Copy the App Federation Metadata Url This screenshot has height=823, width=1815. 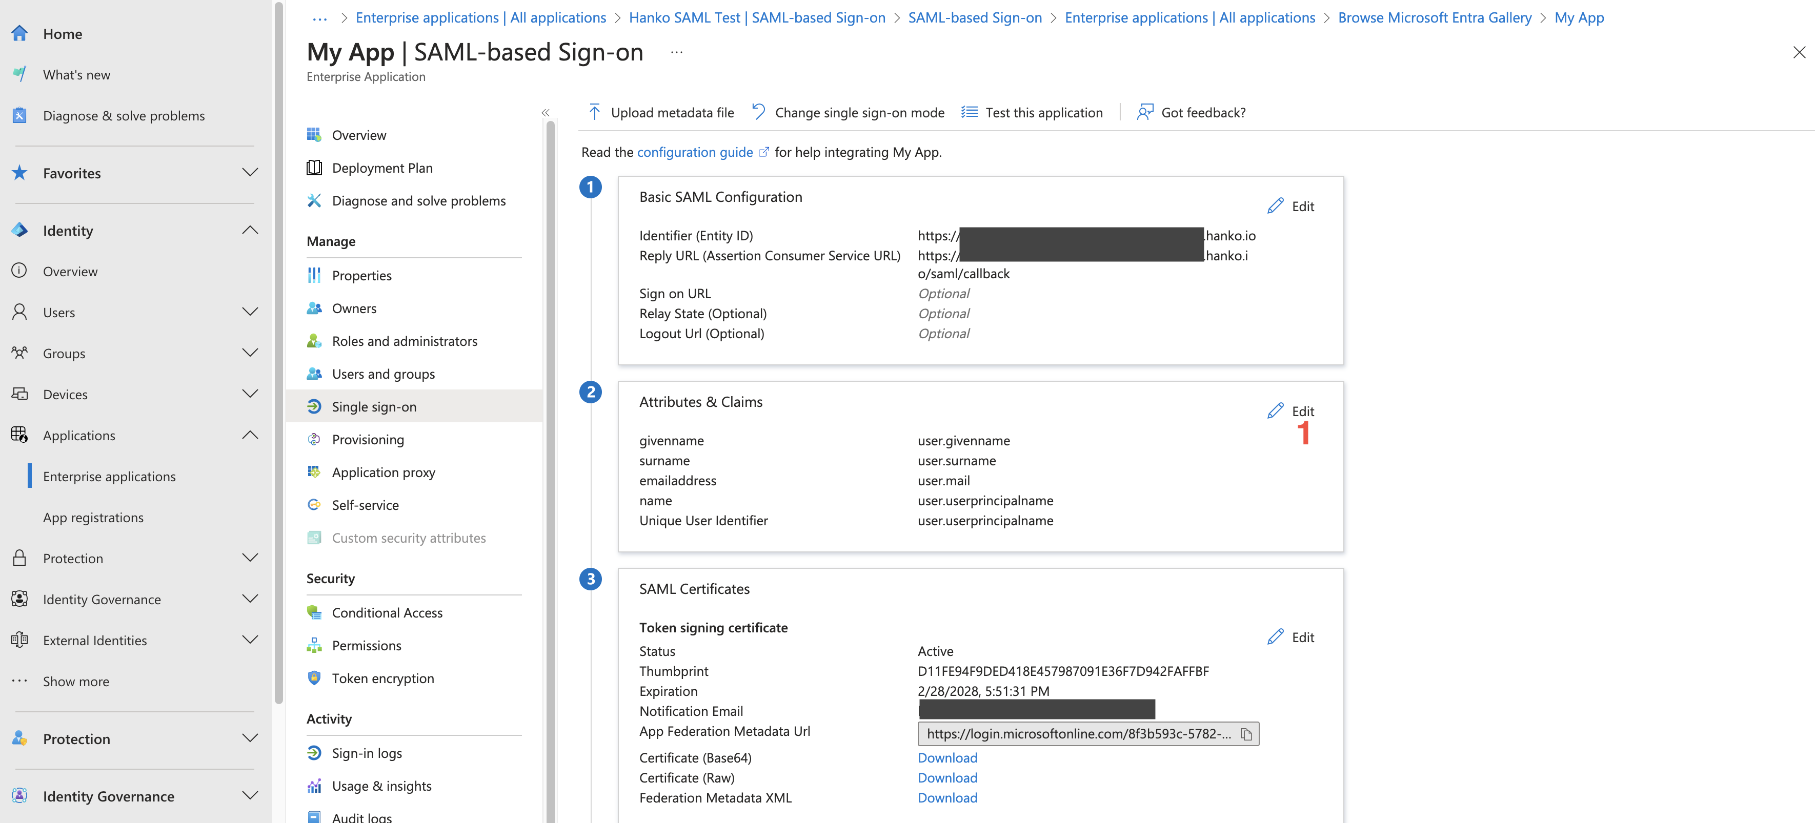(1246, 734)
